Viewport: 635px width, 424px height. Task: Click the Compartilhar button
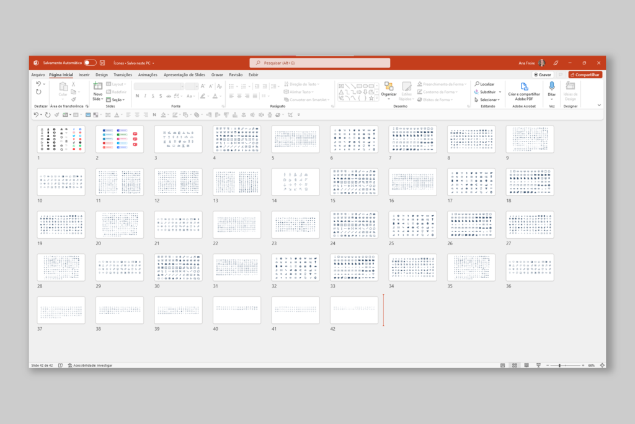(x=585, y=74)
